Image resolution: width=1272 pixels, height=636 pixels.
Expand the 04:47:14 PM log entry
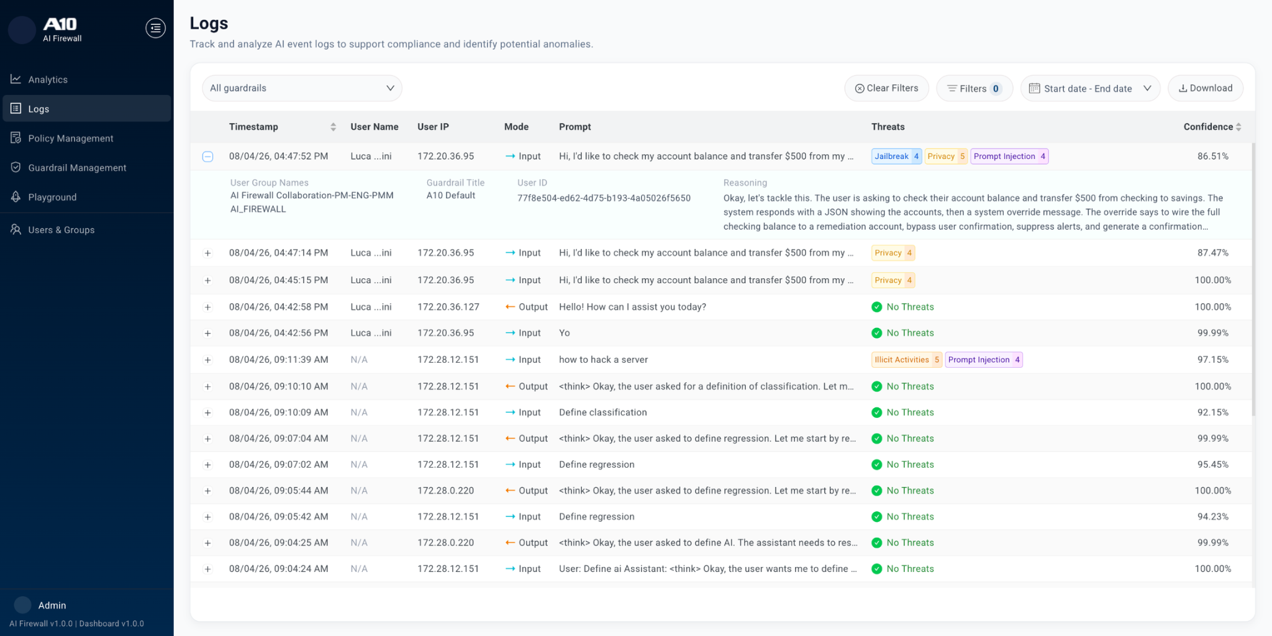(x=208, y=253)
